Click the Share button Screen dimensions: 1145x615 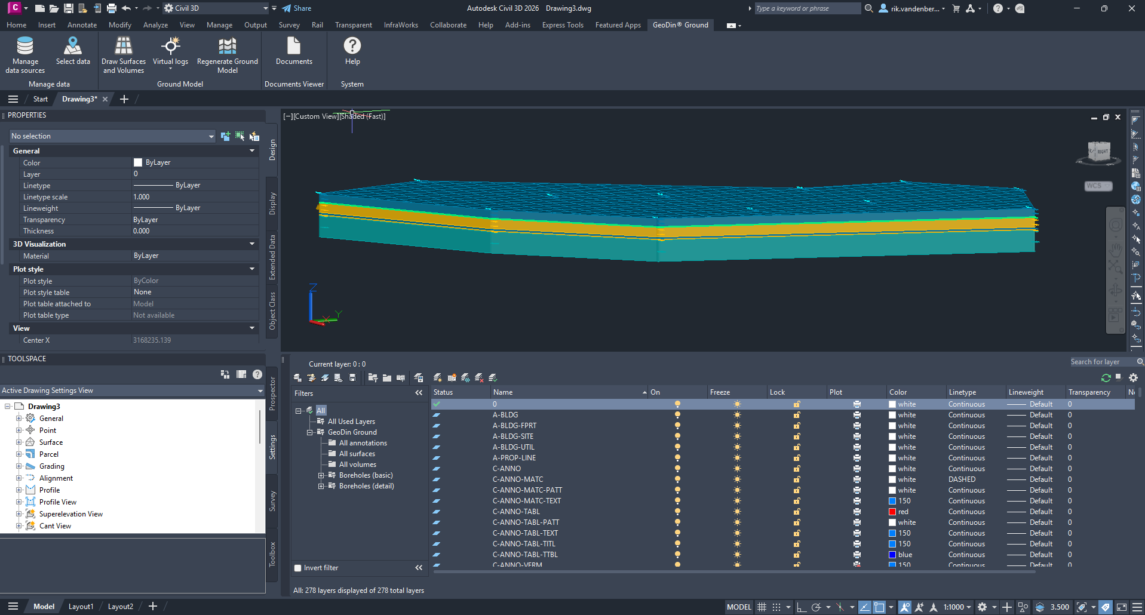click(x=297, y=8)
